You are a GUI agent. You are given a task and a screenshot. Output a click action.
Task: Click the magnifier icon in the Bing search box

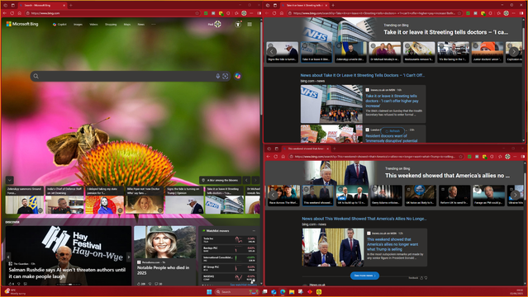(36, 77)
